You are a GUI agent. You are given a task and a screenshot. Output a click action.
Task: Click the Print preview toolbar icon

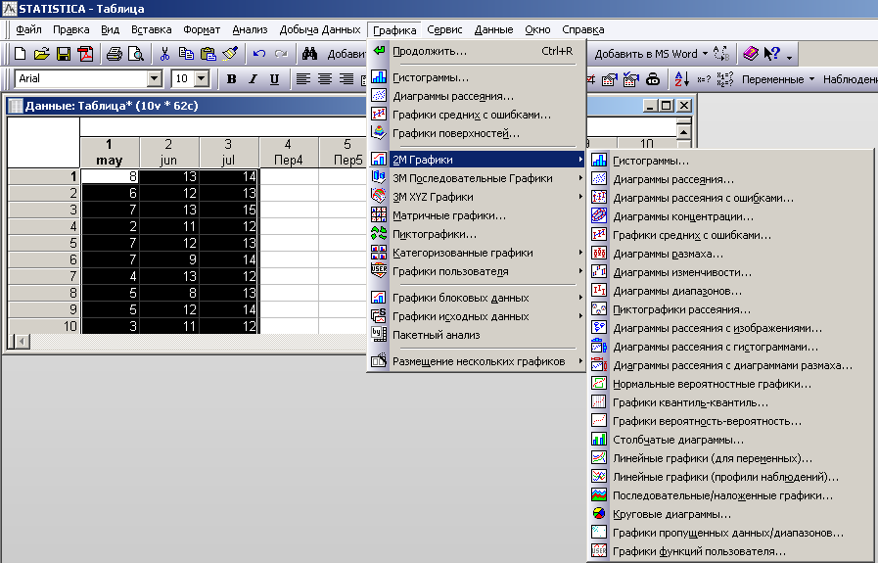(135, 54)
